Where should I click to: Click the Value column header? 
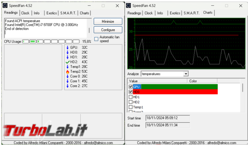point(157,81)
